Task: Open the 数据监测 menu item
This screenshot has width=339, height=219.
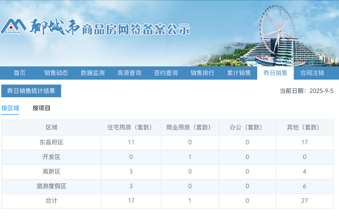Action: point(92,73)
